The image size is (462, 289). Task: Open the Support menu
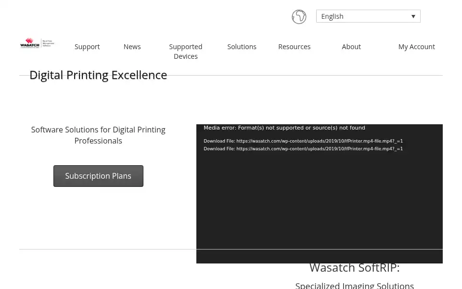87,47
